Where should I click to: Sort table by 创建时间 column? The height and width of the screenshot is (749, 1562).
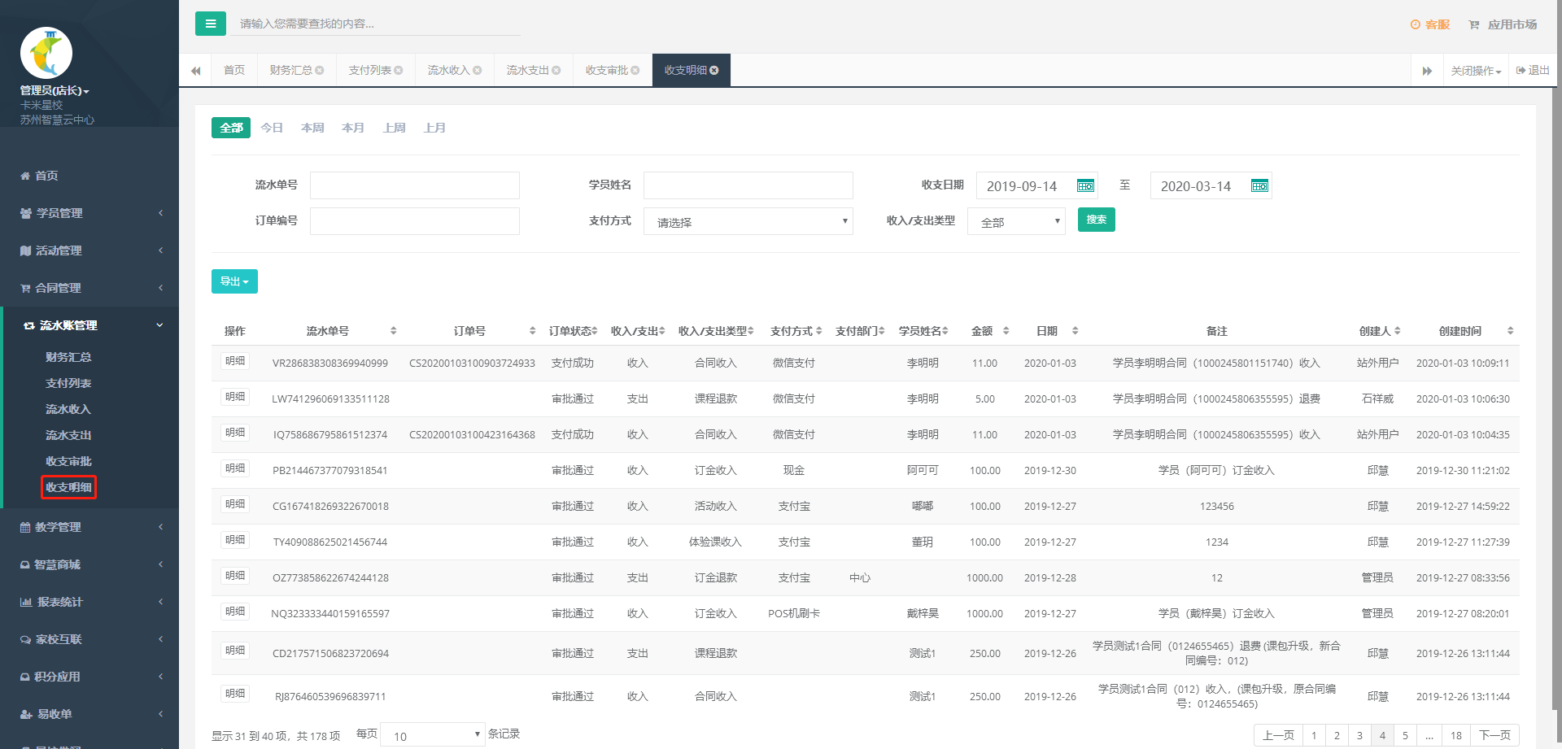click(1510, 331)
